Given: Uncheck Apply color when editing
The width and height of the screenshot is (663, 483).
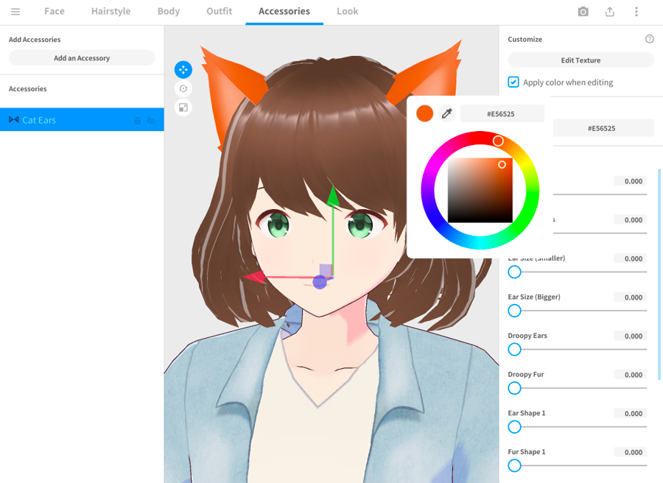Looking at the screenshot, I should (513, 82).
